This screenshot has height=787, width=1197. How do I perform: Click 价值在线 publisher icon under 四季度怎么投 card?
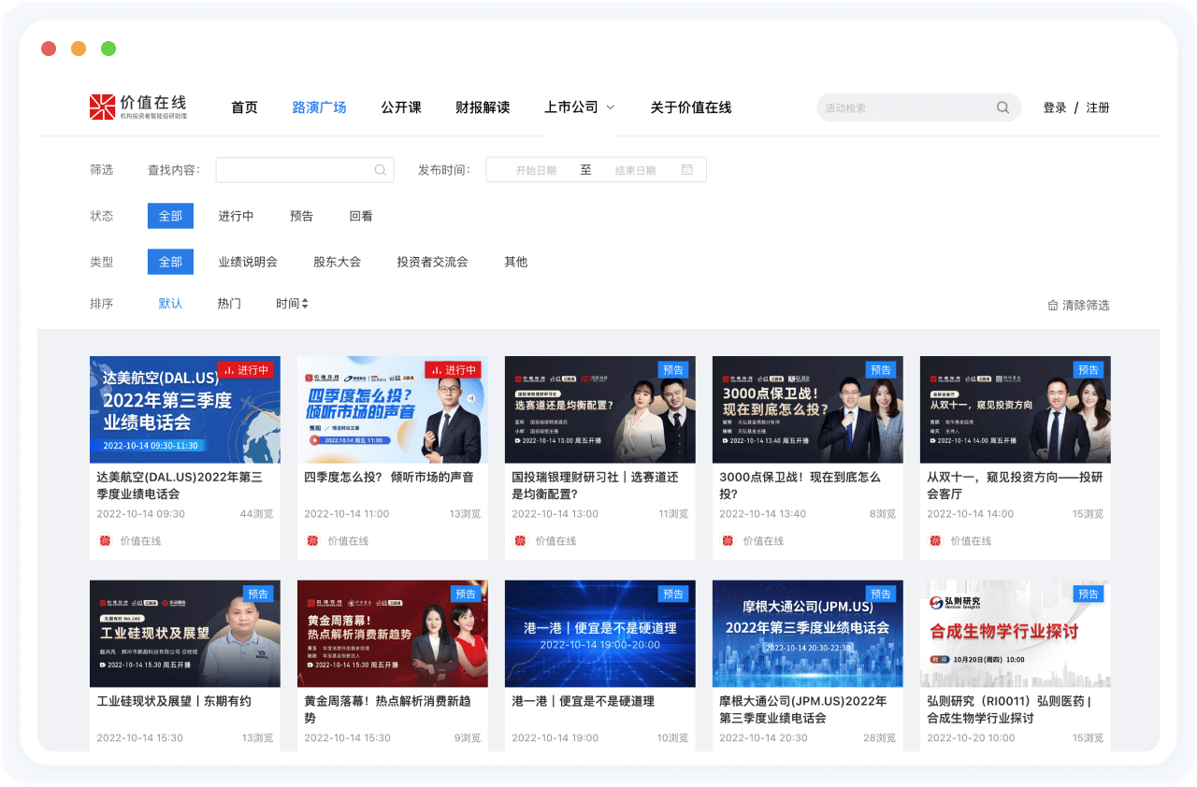[312, 540]
